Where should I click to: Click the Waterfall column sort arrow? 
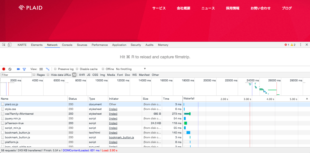point(307,99)
